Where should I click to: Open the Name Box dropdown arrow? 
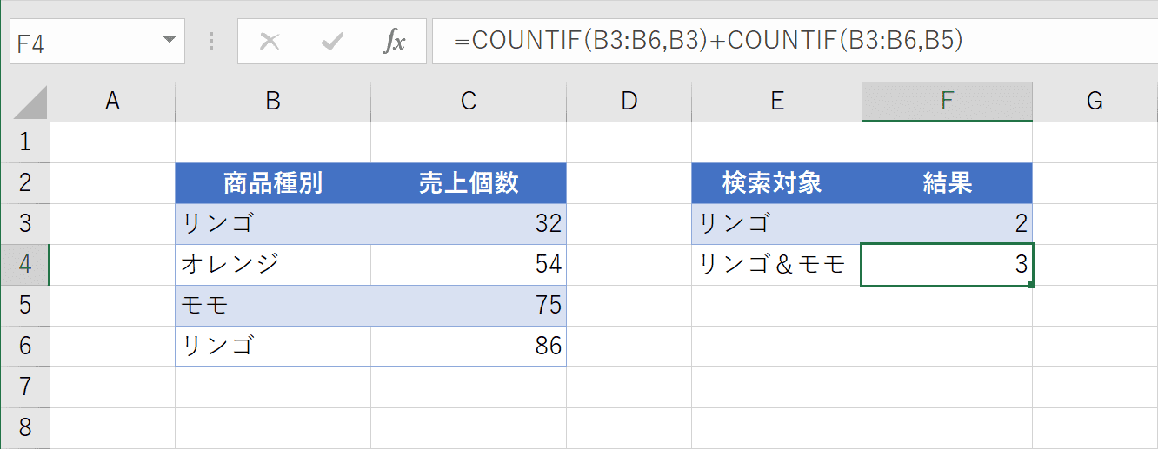click(169, 41)
